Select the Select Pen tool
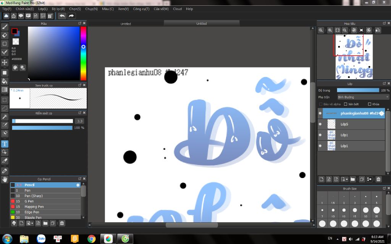The width and height of the screenshot is (391, 244). pyautogui.click(x=5, y=125)
